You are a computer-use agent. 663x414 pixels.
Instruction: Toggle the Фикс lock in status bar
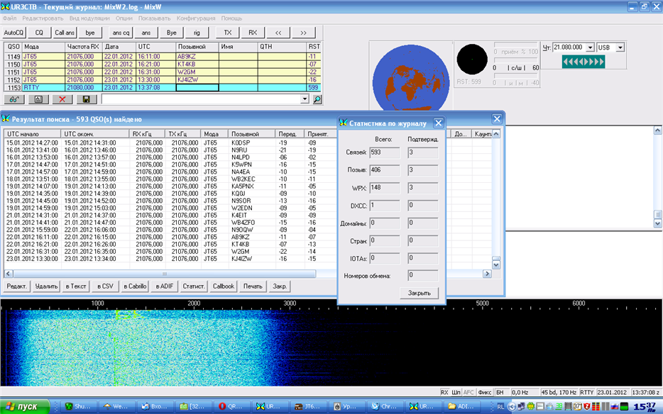[x=485, y=391]
